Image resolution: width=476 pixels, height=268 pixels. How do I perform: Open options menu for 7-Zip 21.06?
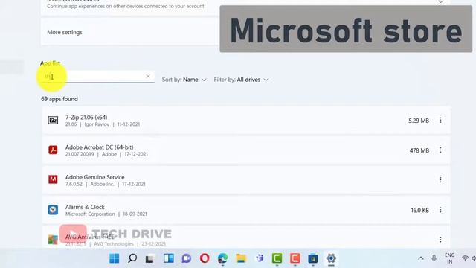(440, 121)
